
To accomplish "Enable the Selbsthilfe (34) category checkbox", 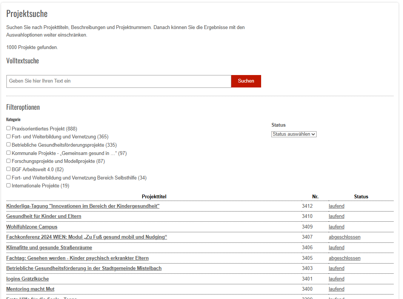I will 9,178.
